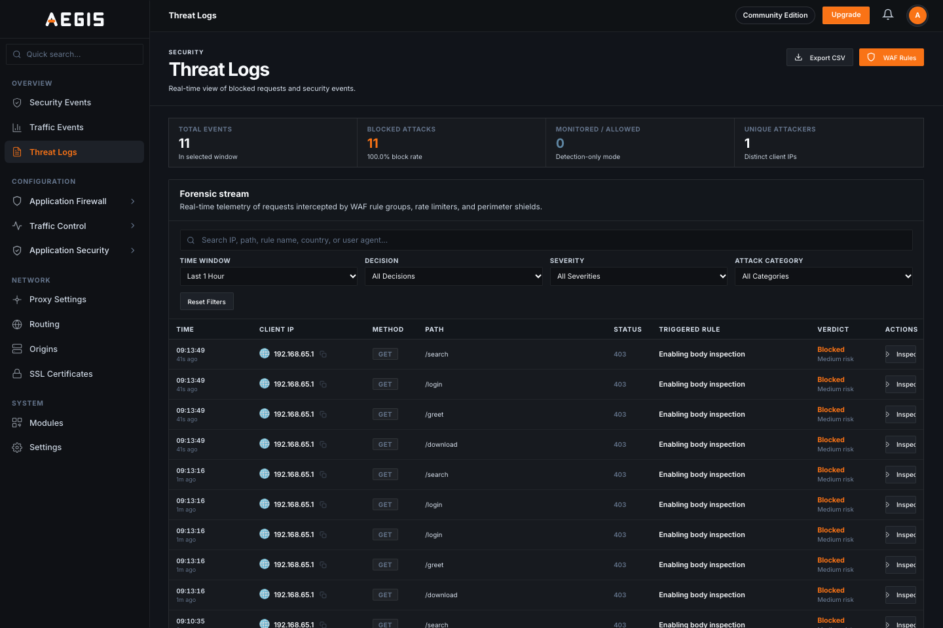
Task: Inspect the 09:13:49 /download event
Action: point(901,445)
